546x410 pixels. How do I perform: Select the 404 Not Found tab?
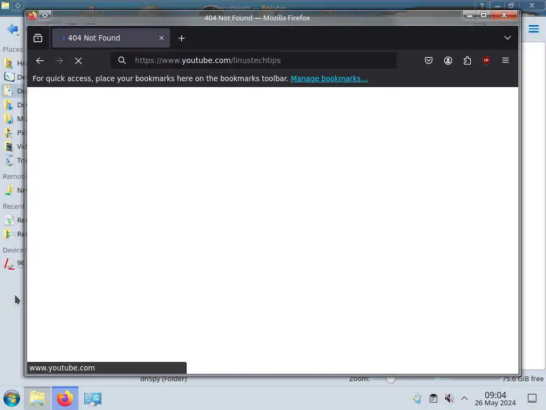(111, 38)
